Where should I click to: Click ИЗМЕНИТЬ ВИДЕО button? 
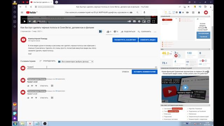click(148, 40)
